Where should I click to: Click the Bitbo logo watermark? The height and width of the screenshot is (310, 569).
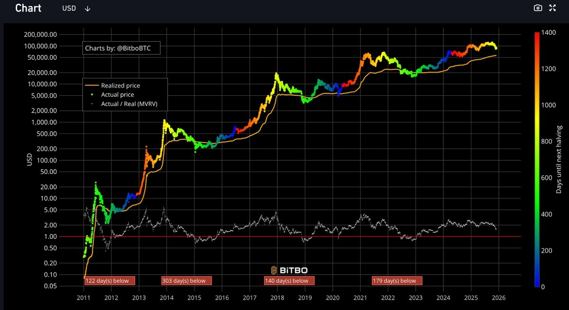point(289,270)
